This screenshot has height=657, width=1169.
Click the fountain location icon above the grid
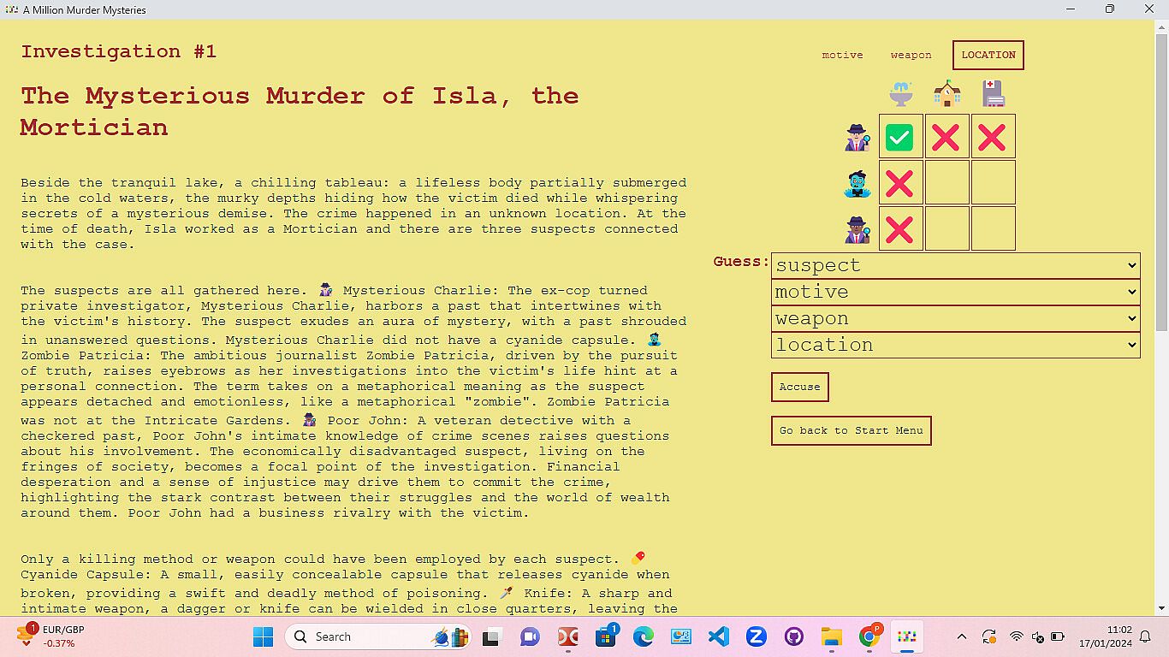tap(900, 93)
